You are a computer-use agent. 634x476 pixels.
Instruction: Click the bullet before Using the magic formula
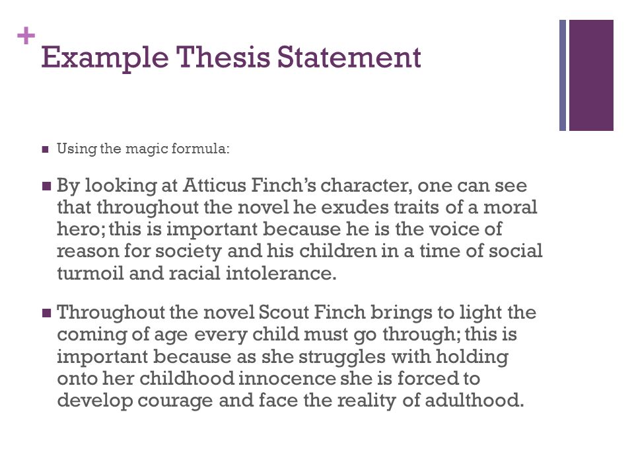pos(46,149)
